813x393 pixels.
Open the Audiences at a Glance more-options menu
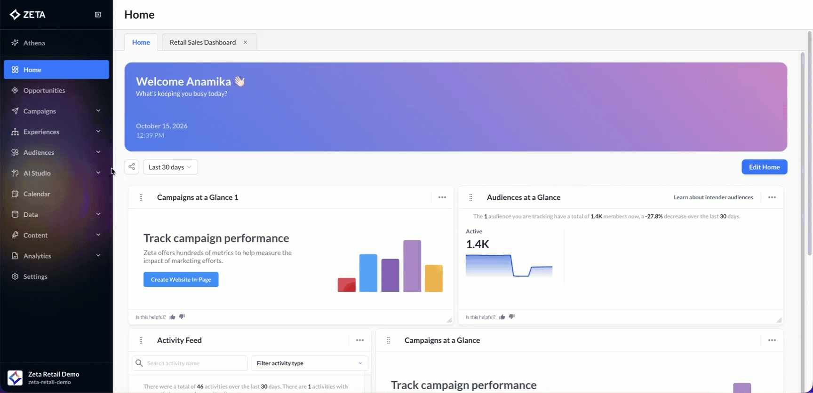[772, 197]
